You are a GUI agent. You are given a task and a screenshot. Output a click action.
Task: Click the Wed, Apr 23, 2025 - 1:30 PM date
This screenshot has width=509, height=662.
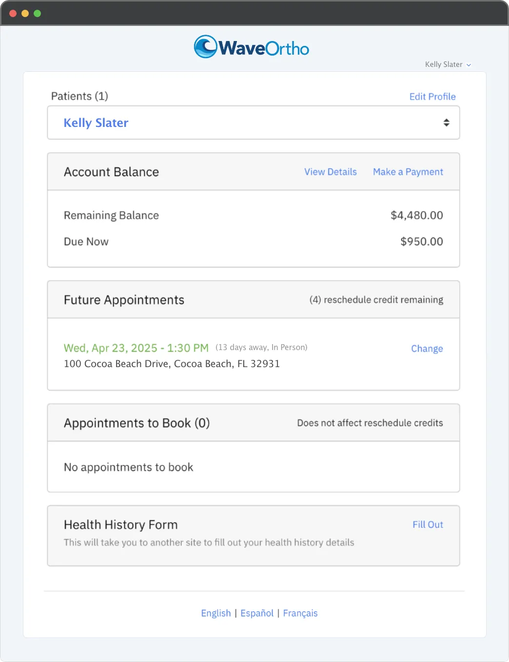click(136, 348)
